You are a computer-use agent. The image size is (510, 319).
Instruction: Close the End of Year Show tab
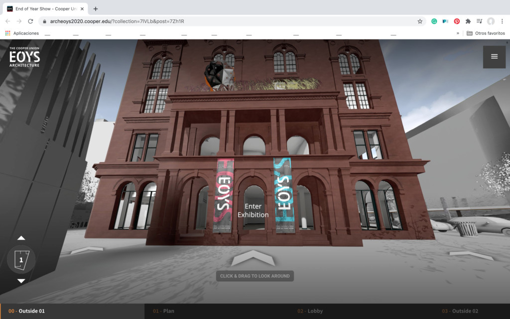pyautogui.click(x=82, y=9)
